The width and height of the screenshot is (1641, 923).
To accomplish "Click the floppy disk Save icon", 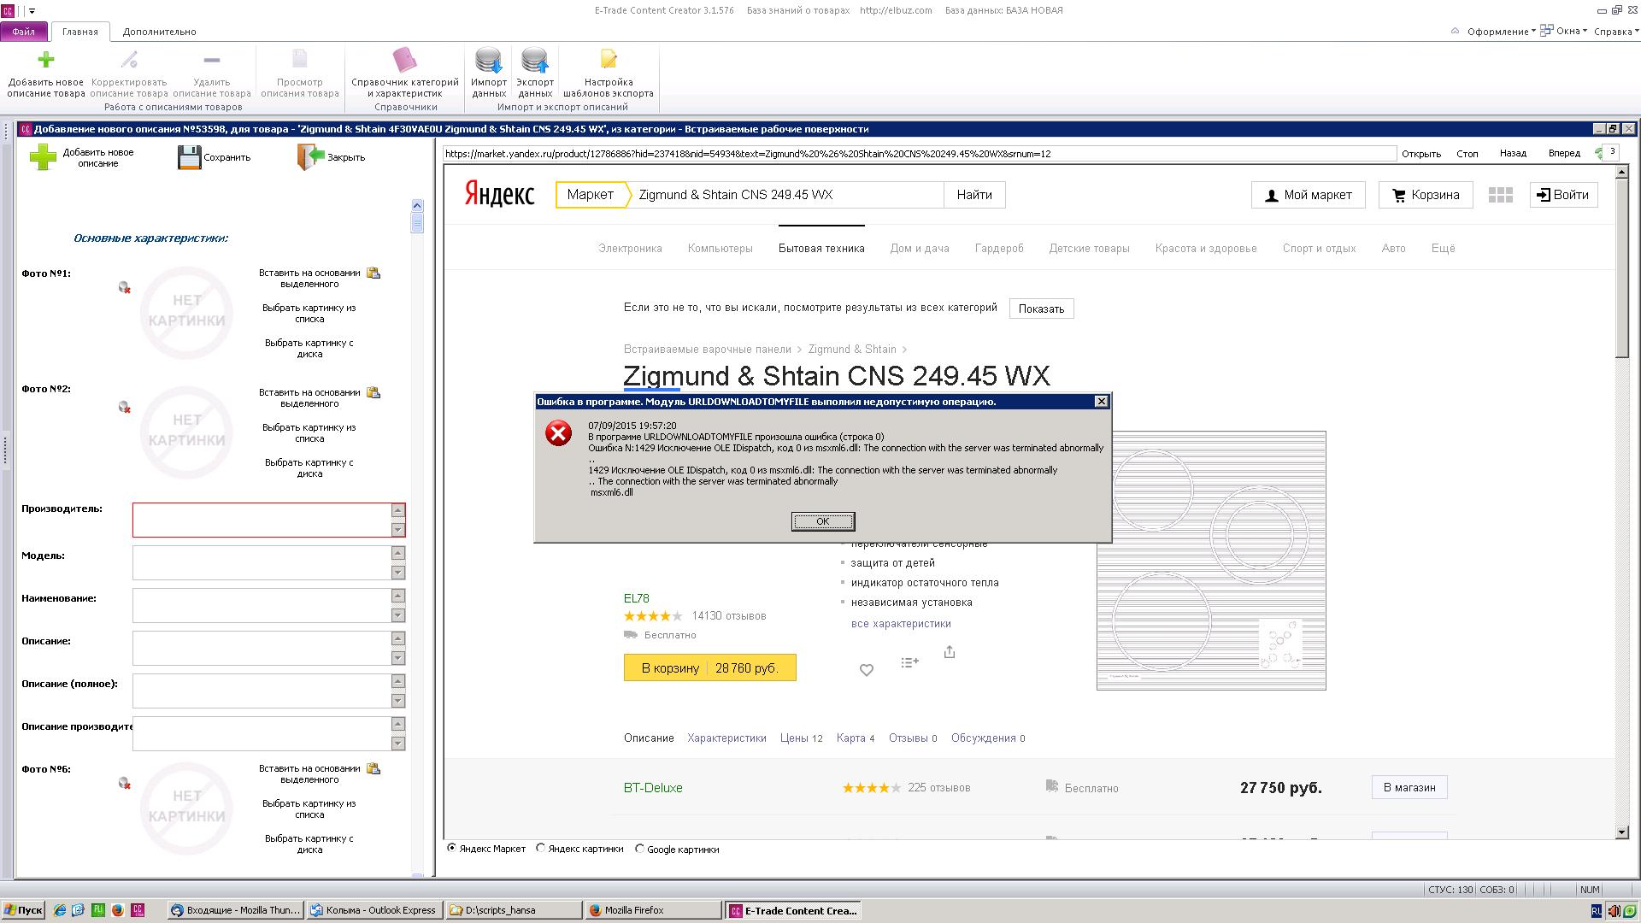I will click(x=189, y=157).
